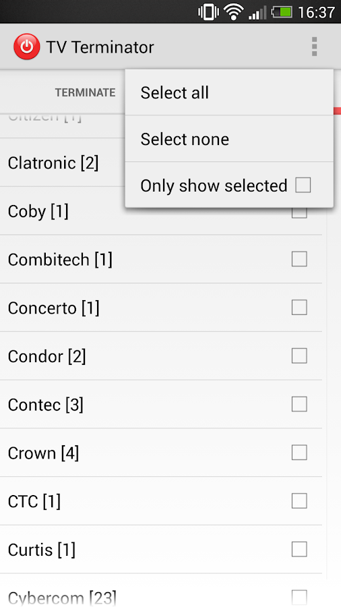Image resolution: width=341 pixels, height=607 pixels.
Task: Tap the Curtis [1] brand label
Action: pyautogui.click(x=41, y=550)
